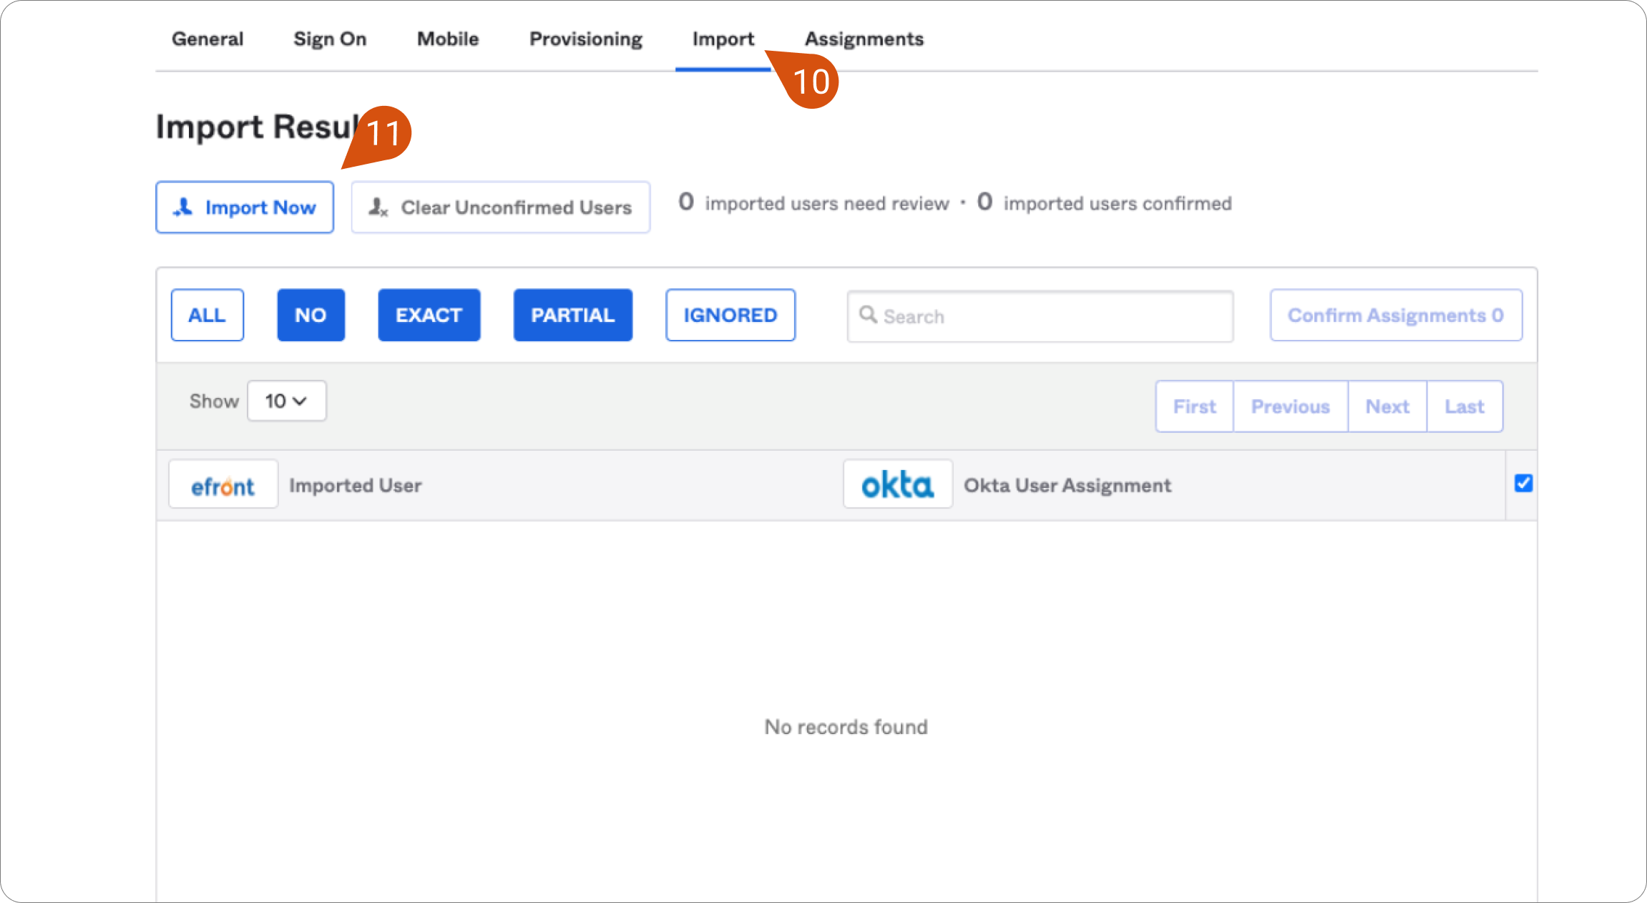The height and width of the screenshot is (903, 1647).
Task: Open the General tab
Action: [x=207, y=39]
